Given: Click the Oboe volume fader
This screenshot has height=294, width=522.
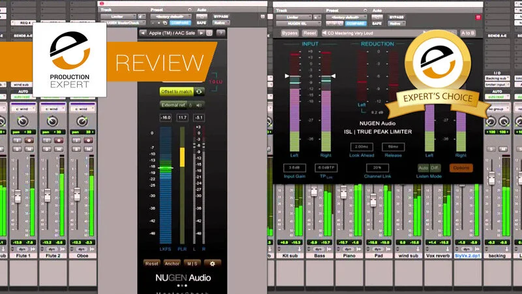Looking at the screenshot, I should [x=77, y=194].
